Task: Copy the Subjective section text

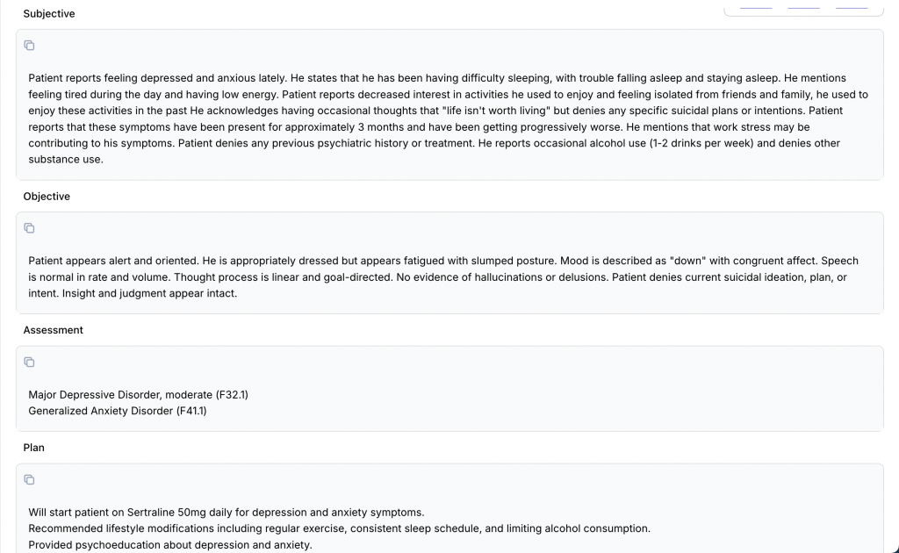Action: coord(29,46)
